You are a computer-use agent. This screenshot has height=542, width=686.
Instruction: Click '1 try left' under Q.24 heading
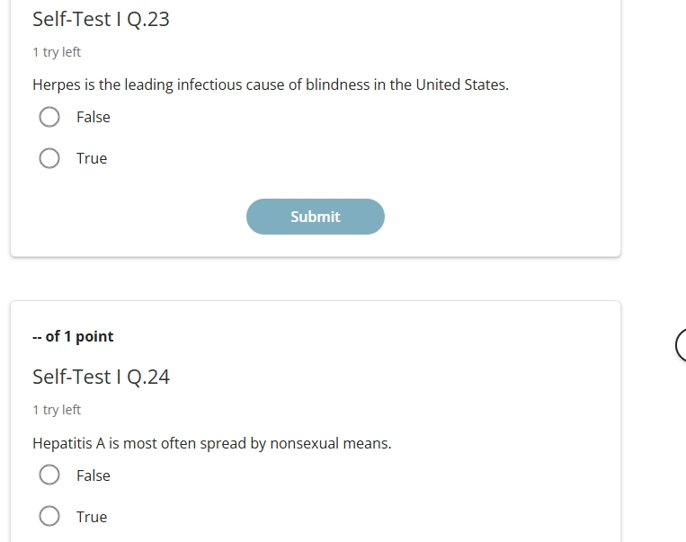(57, 410)
